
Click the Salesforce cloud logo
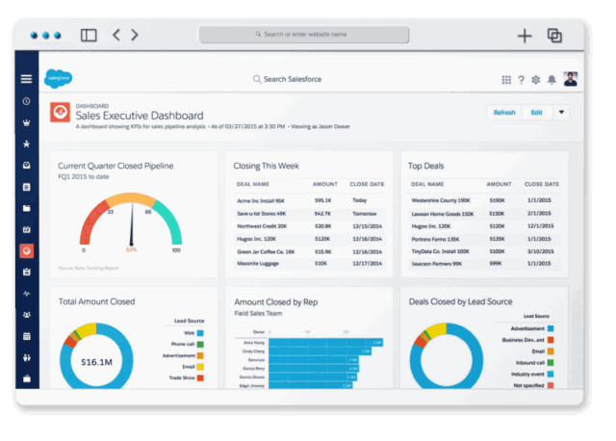pos(58,79)
